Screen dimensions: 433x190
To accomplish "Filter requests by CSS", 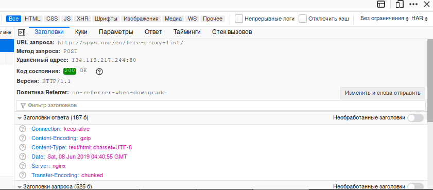I will (52, 19).
